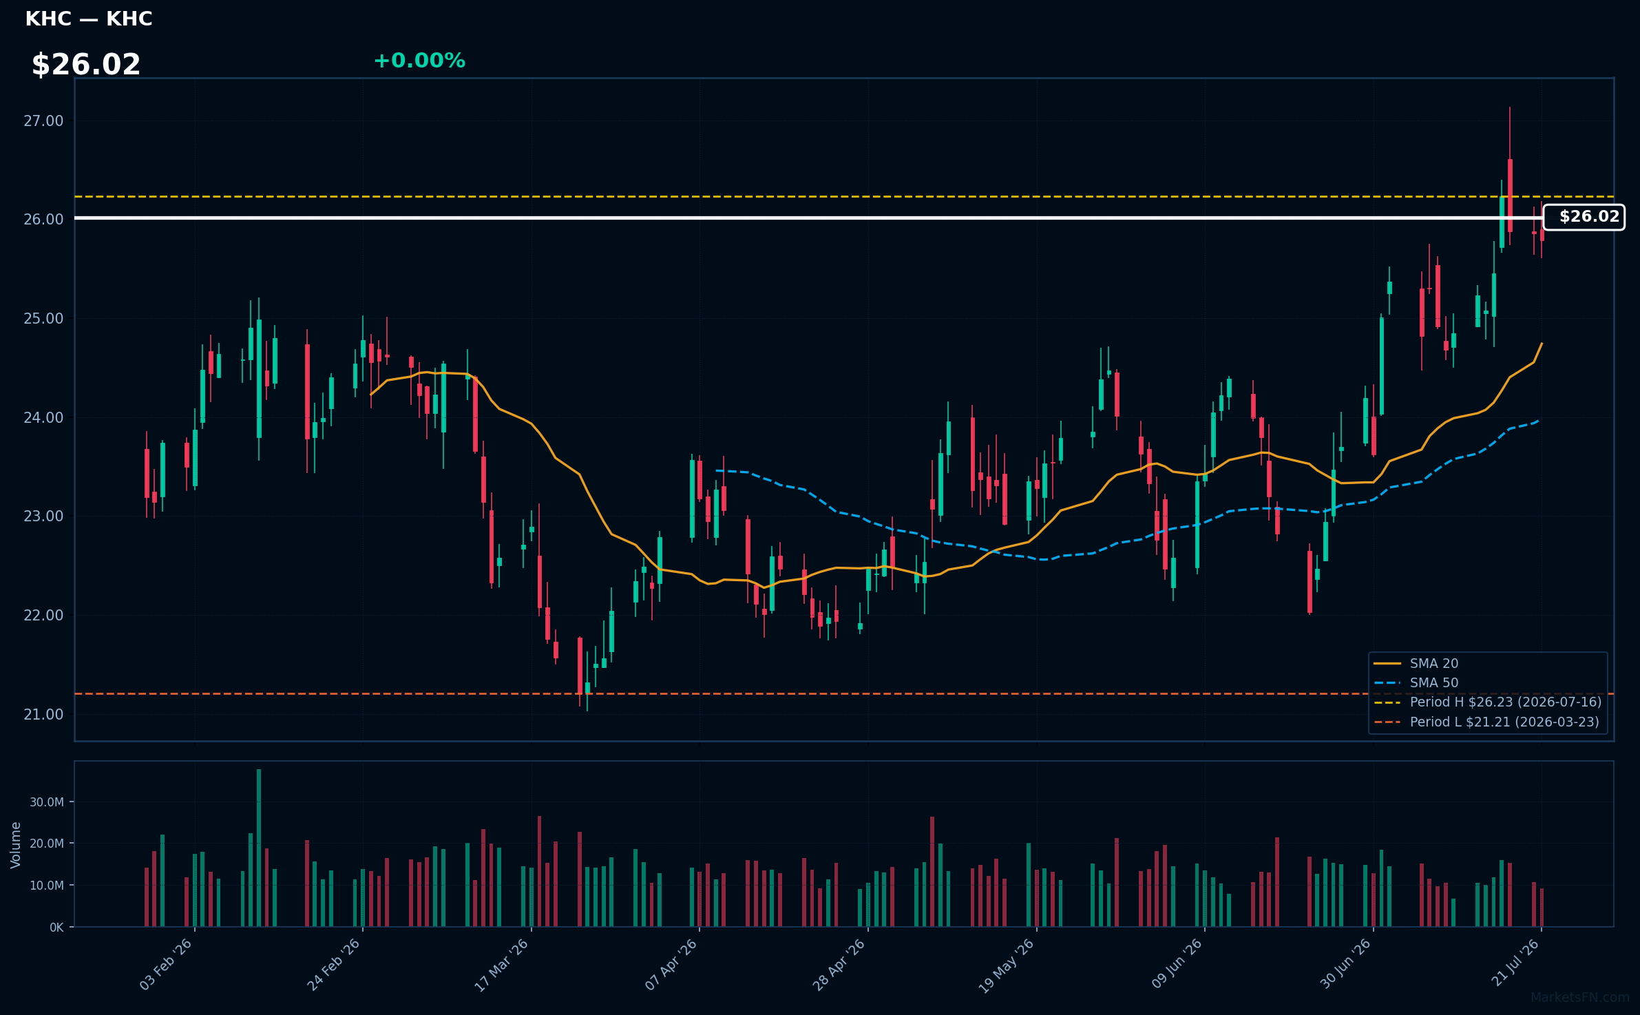Click the 21.00 price axis label
Viewport: 1640px width, 1015px height.
coord(43,715)
